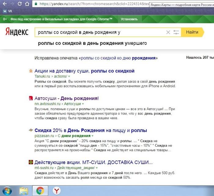Open "Автосуши - День рождения!" result link
The image size is (214, 196).
point(67,98)
